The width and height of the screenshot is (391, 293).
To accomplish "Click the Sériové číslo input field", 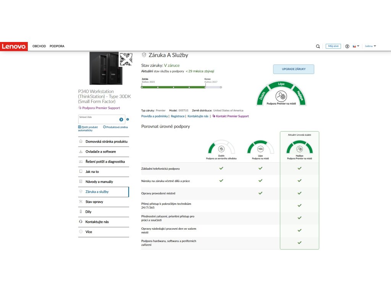I will pos(98,119).
